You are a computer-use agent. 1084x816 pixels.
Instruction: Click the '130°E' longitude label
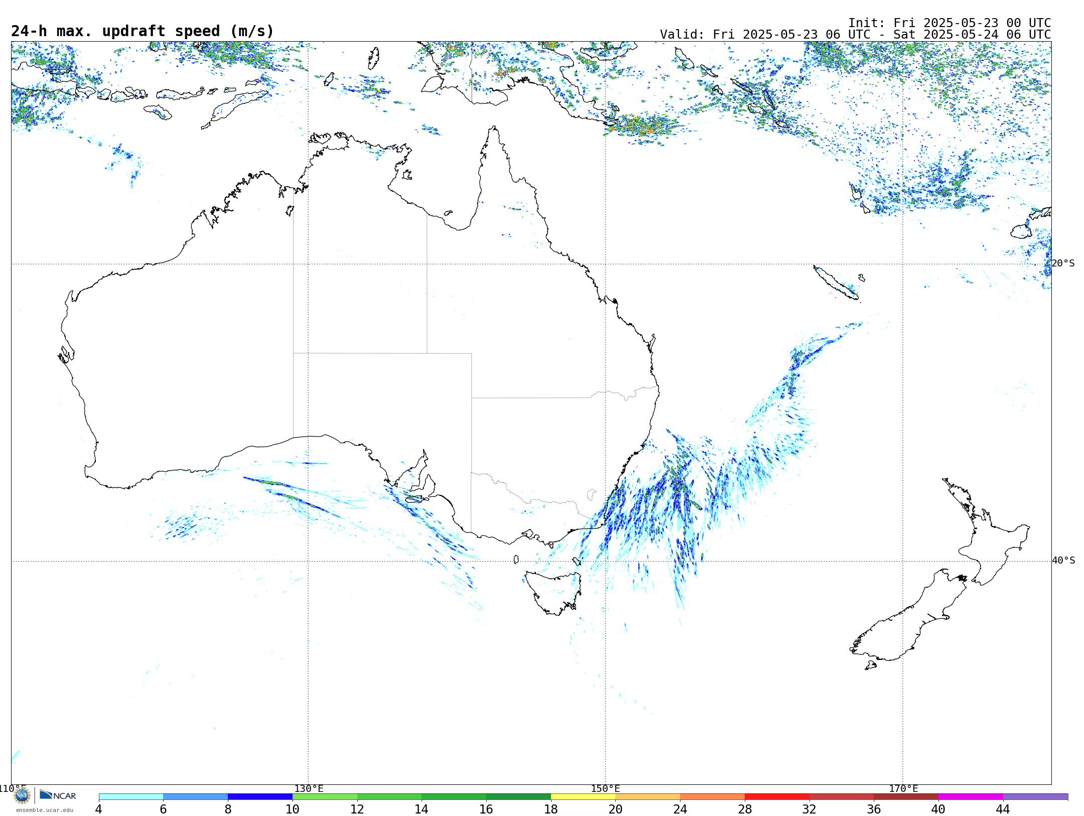pos(309,789)
